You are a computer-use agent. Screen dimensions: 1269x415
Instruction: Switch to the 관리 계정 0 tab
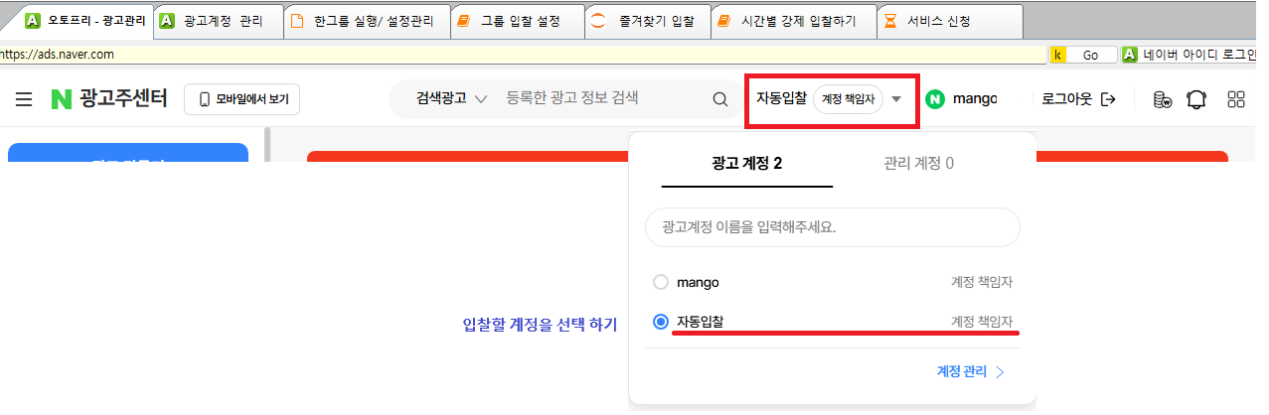tap(918, 163)
